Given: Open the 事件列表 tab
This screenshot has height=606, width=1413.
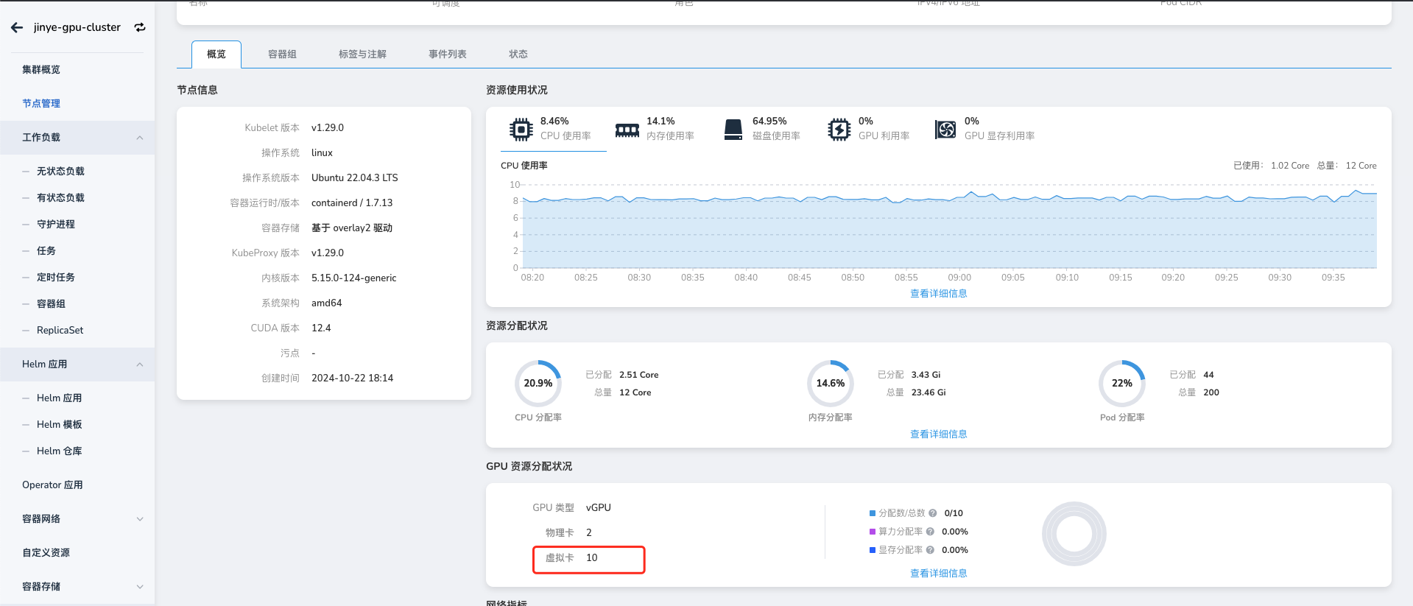Looking at the screenshot, I should click(x=448, y=54).
